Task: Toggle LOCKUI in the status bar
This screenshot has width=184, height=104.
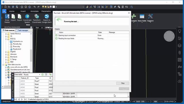Action: (161, 101)
